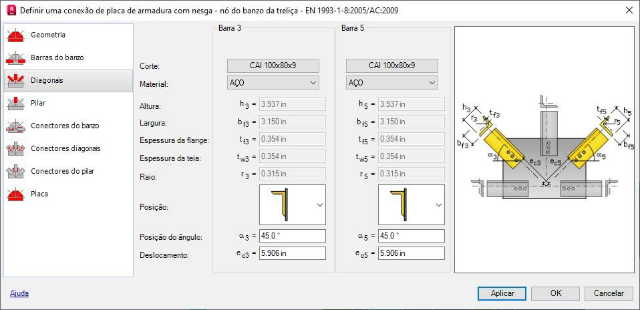Screen dimensions: 640x310
Task: Click Barra 3 section button CAI 100x80x9
Action: (x=273, y=65)
